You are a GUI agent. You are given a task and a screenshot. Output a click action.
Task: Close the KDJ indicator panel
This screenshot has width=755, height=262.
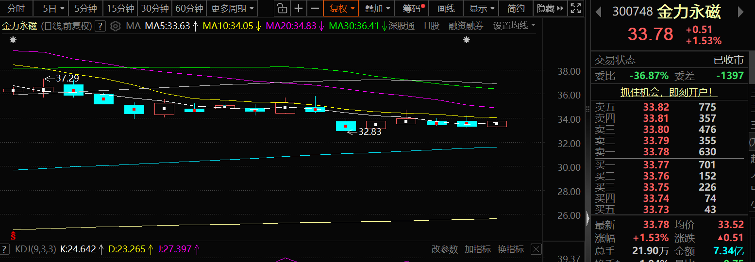tap(536, 249)
